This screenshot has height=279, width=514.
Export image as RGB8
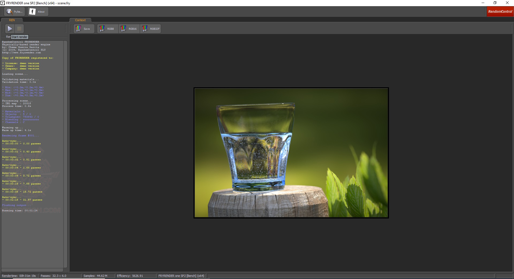point(108,29)
